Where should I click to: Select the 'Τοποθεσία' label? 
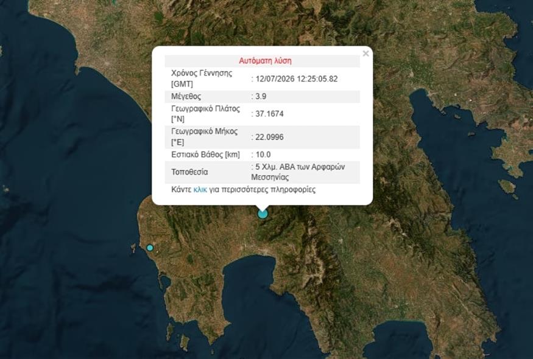point(189,172)
